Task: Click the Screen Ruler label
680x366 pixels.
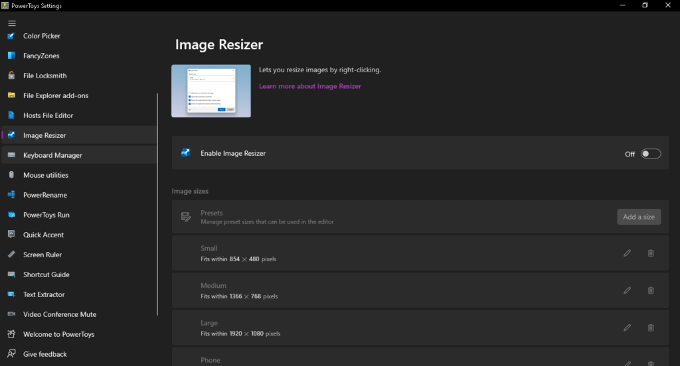Action: tap(42, 255)
